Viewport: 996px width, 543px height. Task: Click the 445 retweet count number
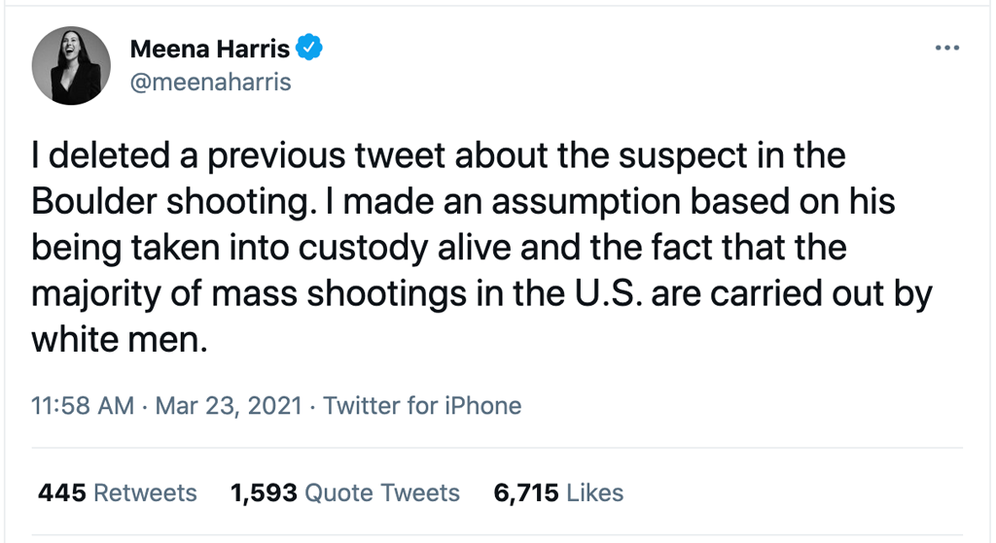click(62, 492)
